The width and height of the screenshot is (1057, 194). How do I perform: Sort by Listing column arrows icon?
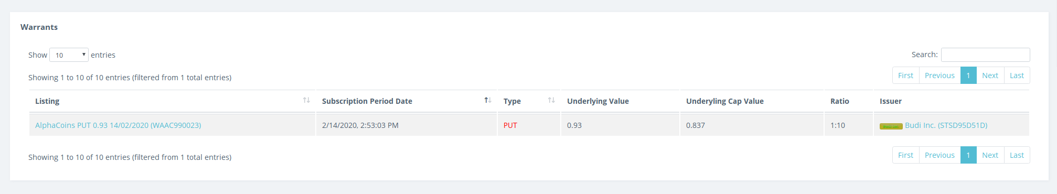point(306,100)
